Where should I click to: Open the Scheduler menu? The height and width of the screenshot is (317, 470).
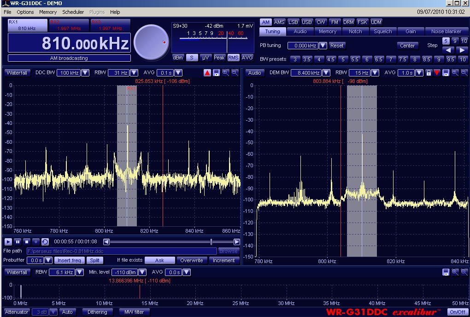coord(73,12)
